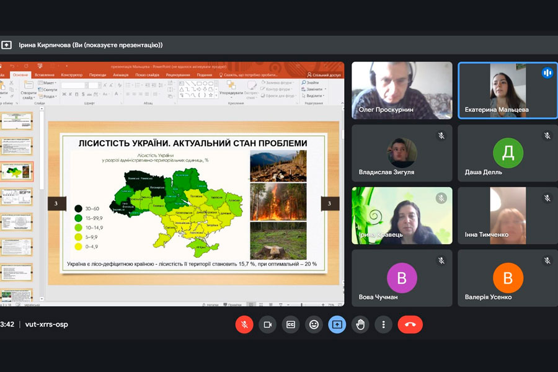Viewport: 558px width, 372px height.
Task: Switch to the Переходи ribbon tab
Action: pos(97,75)
